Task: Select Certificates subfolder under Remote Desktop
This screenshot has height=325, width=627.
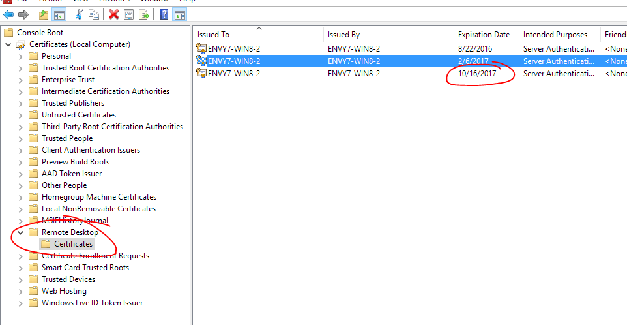Action: [x=73, y=244]
